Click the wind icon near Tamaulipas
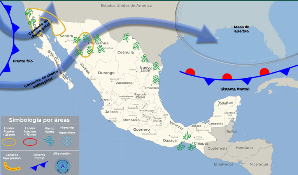Viewport: 298px width, 175px height. (x=156, y=78)
